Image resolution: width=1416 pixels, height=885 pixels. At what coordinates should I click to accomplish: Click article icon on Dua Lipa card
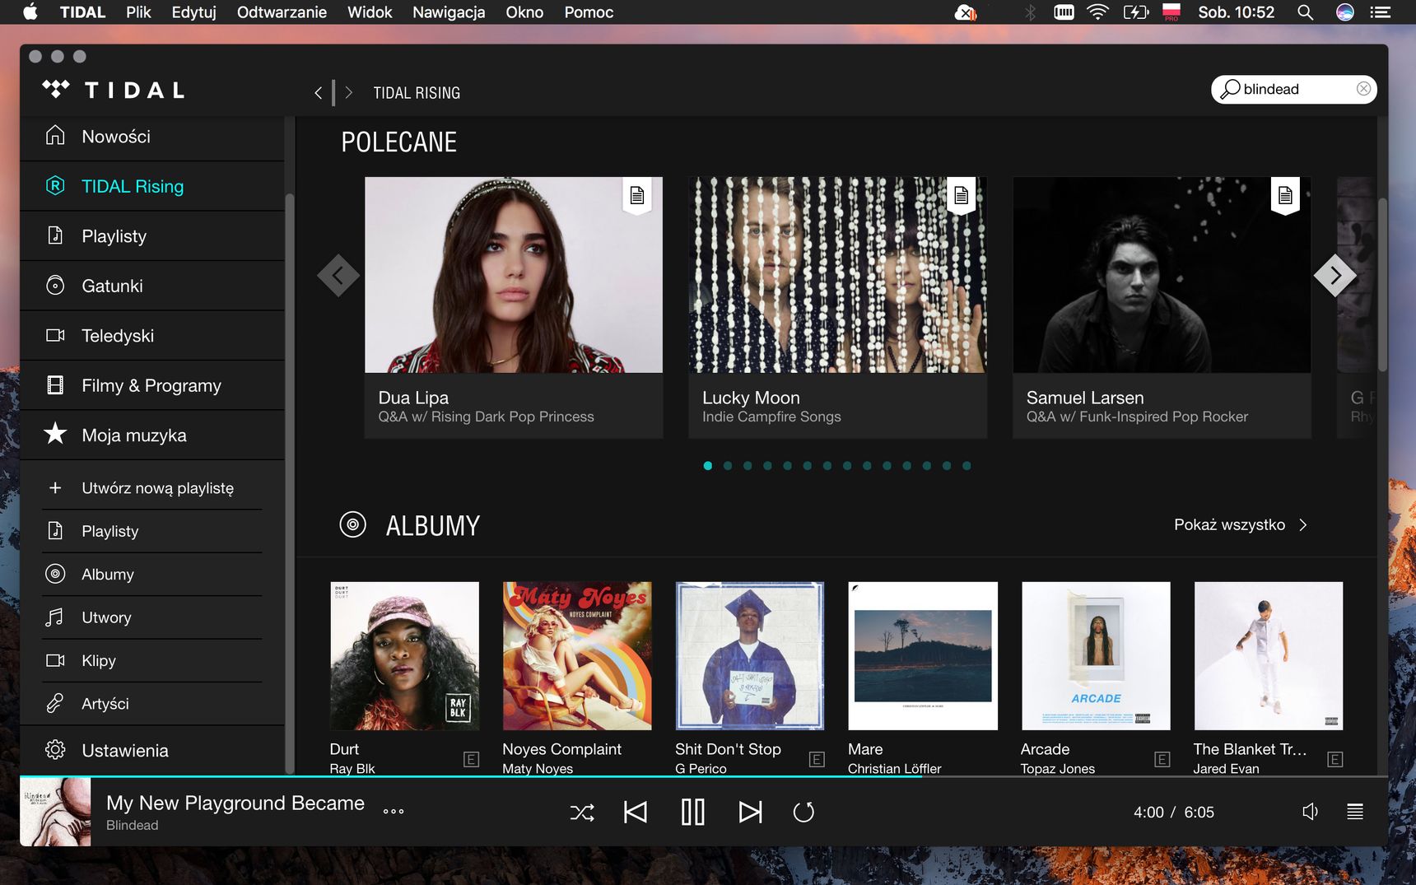click(637, 196)
